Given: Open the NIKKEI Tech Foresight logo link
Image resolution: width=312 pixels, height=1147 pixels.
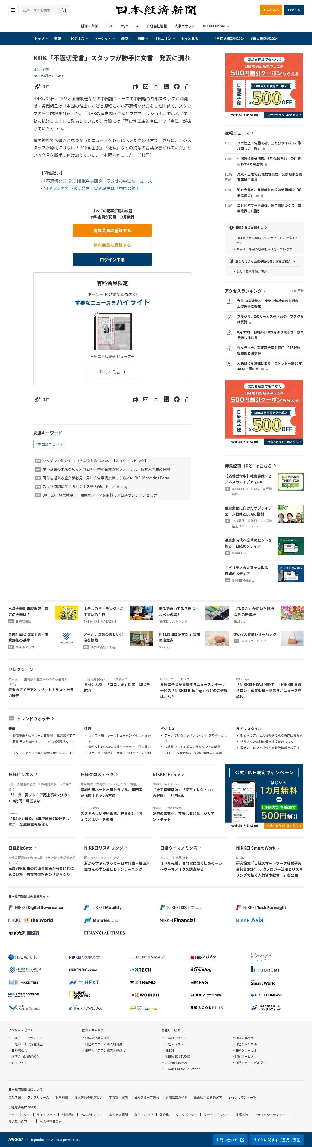Looking at the screenshot, I should [x=261, y=907].
